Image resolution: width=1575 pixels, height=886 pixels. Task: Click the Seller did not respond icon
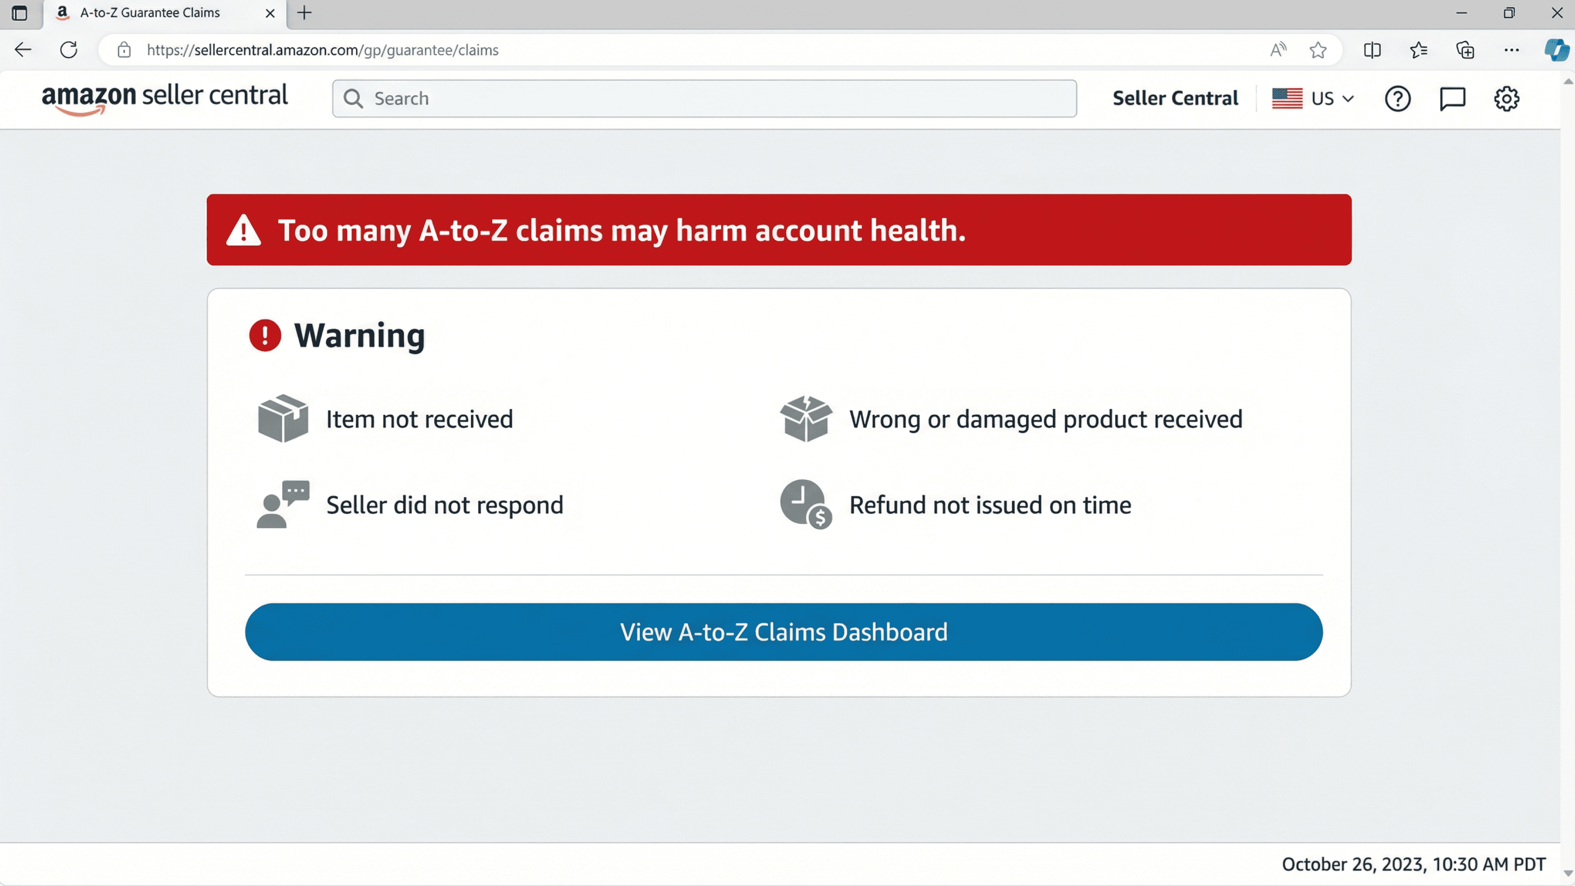coord(283,505)
